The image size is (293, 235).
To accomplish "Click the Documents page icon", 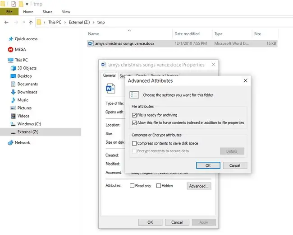I will tap(13, 84).
